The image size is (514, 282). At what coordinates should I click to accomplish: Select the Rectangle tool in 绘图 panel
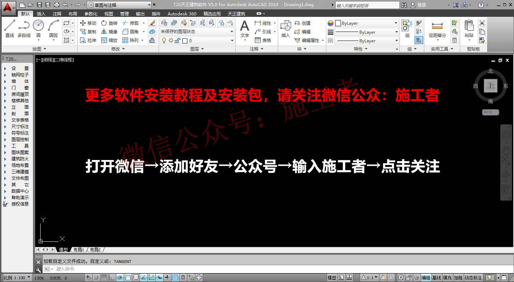point(66,23)
